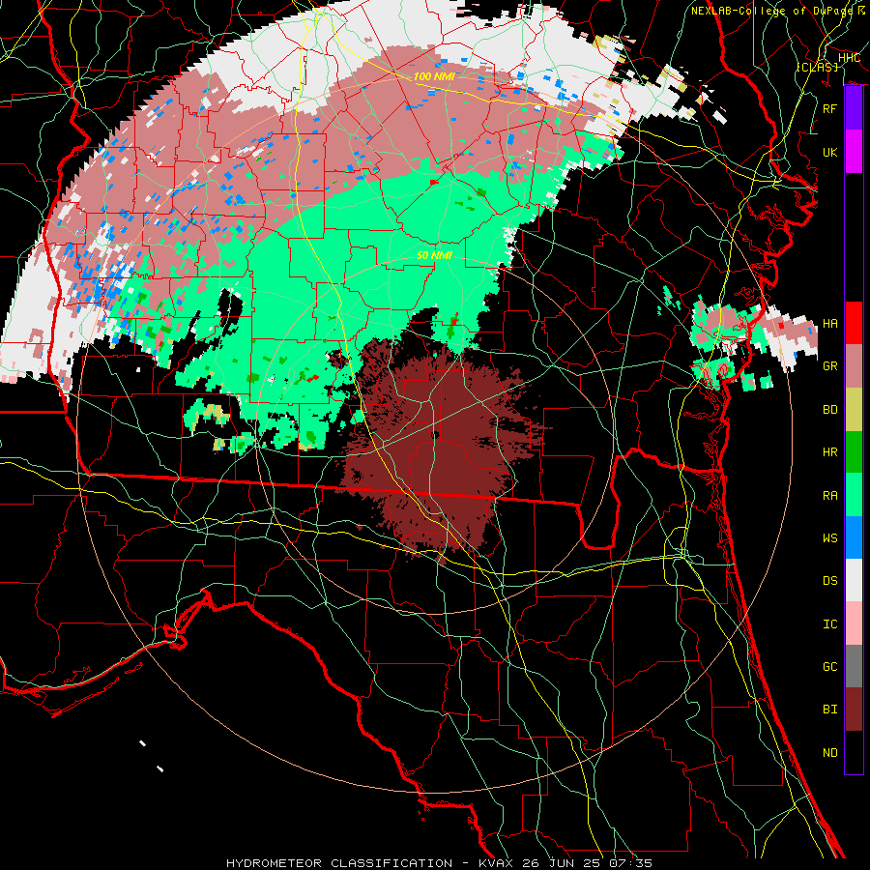
Task: Click the RF purple legend swatch
Action: (854, 108)
